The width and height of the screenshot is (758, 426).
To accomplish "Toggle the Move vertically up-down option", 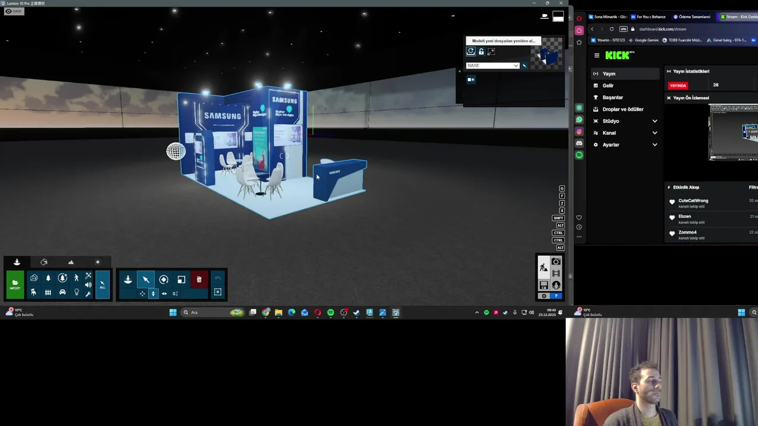I will click(153, 293).
